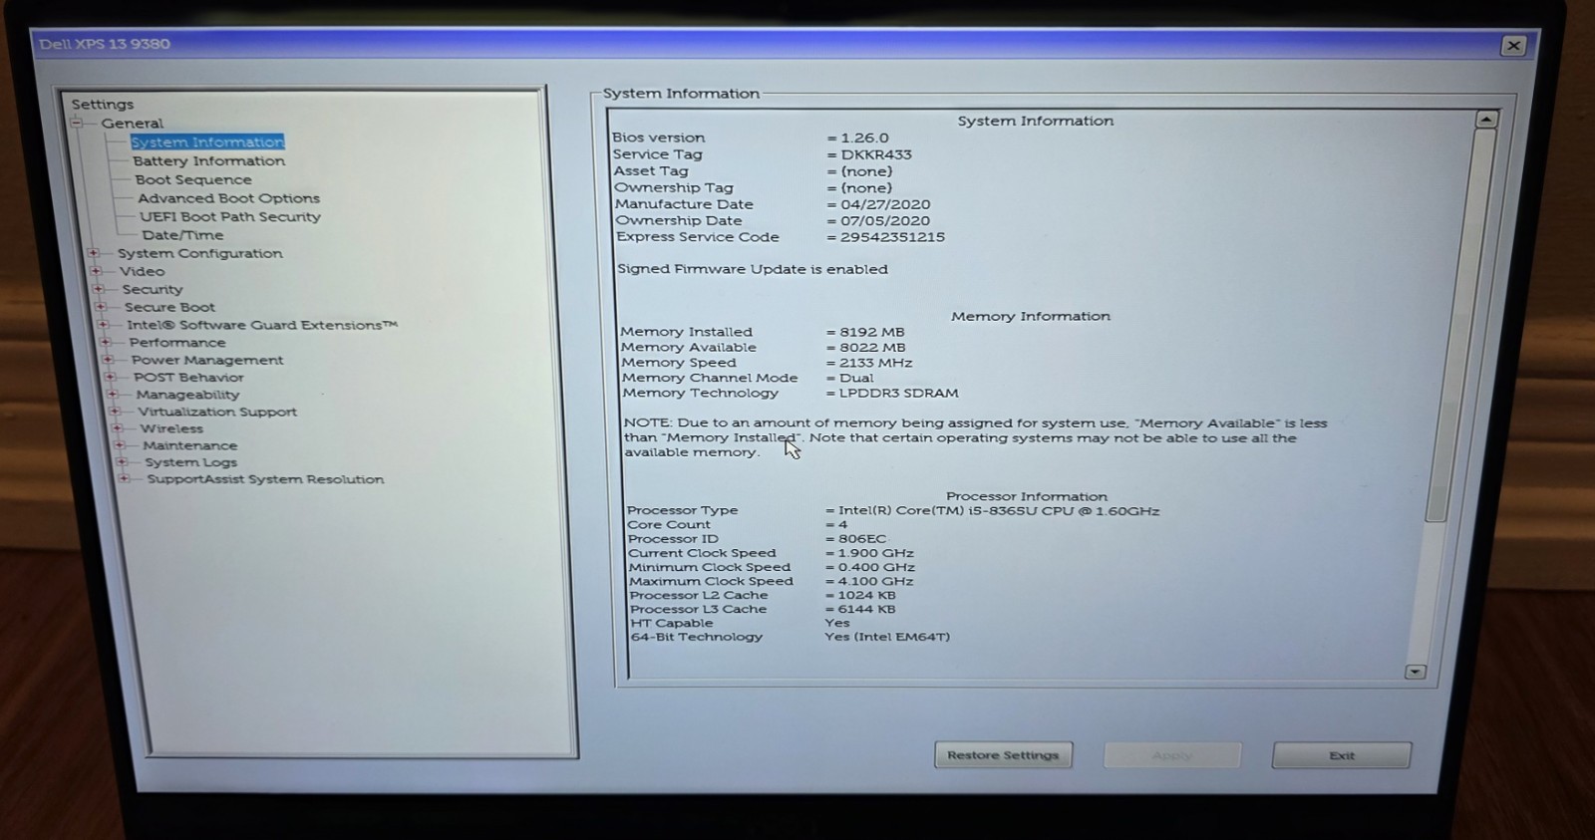Expand the Video settings node
The image size is (1595, 840).
coord(96,271)
